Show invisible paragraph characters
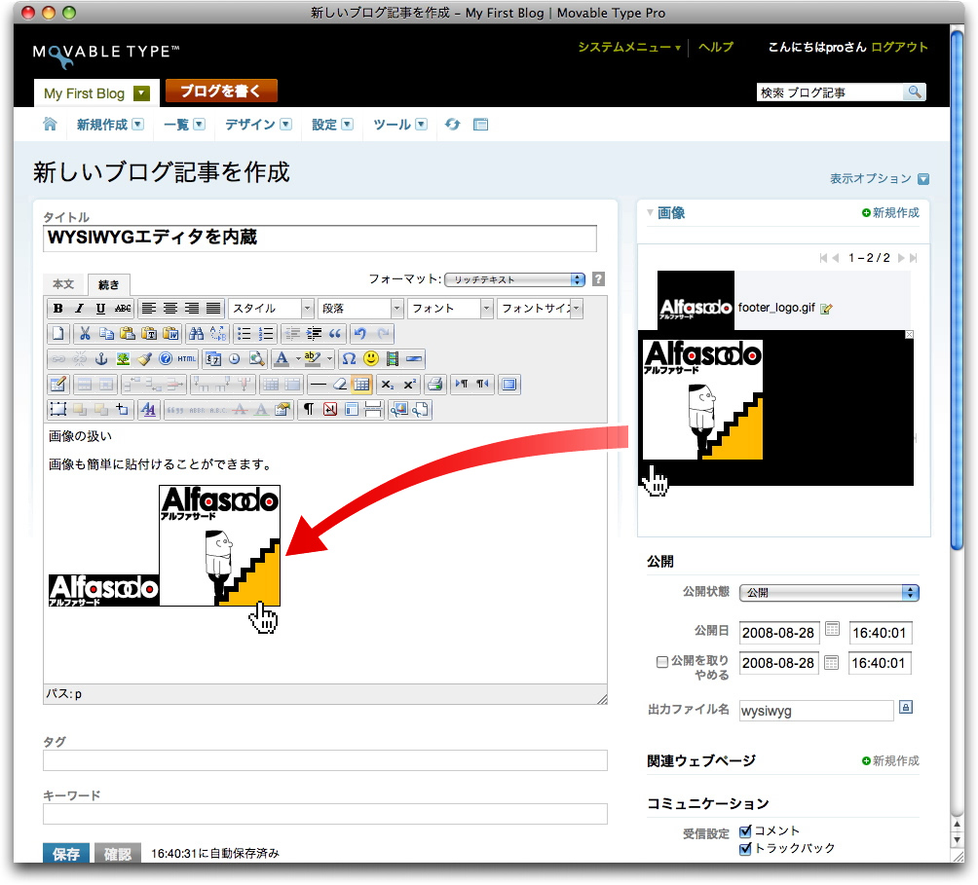978x885 pixels. [309, 410]
